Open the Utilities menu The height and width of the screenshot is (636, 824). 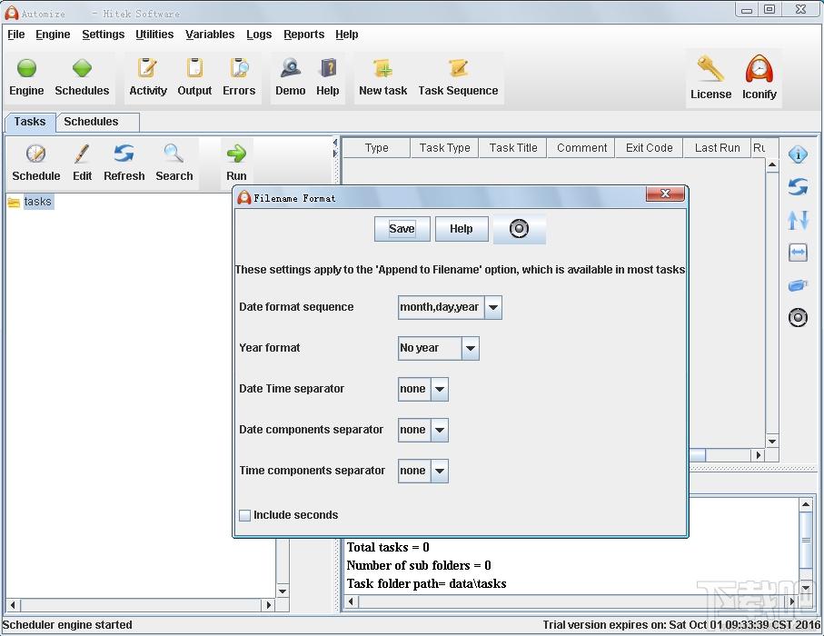(x=154, y=35)
